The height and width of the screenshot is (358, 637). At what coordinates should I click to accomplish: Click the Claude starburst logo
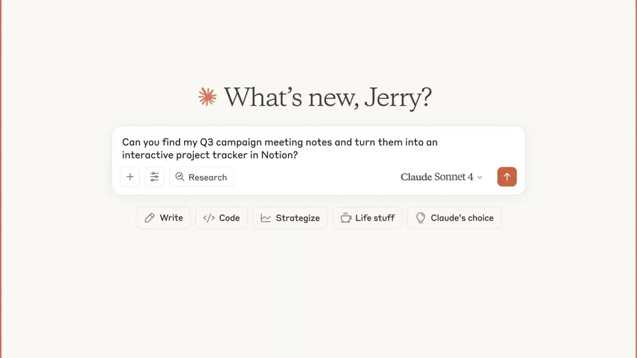[x=208, y=97]
